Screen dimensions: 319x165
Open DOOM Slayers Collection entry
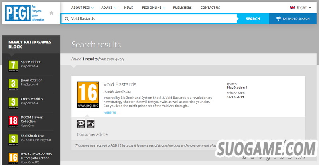[x=32, y=120]
